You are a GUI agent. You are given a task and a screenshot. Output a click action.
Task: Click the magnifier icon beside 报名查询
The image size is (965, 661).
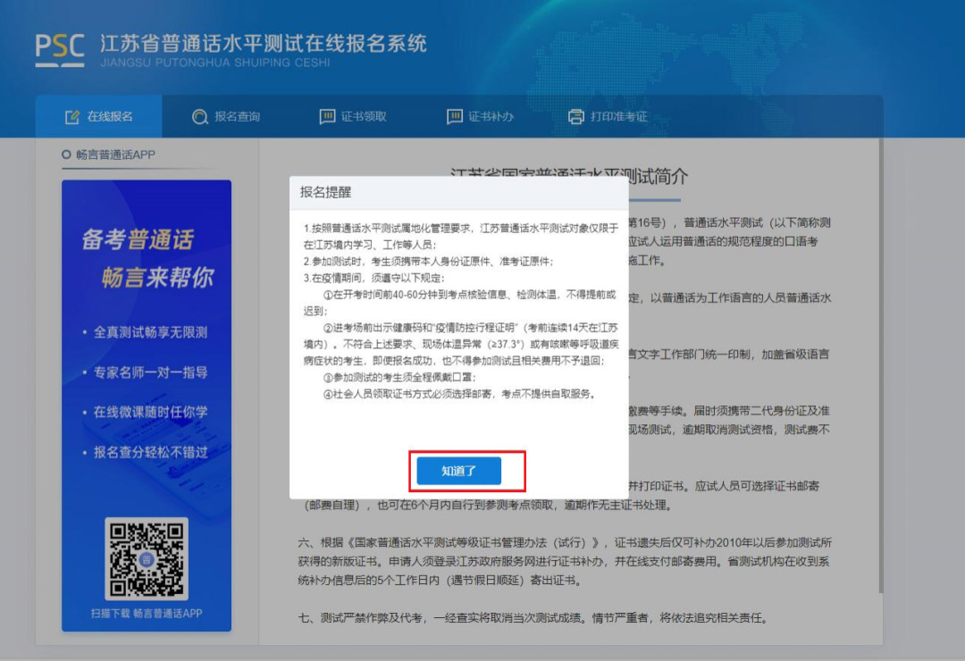click(200, 117)
